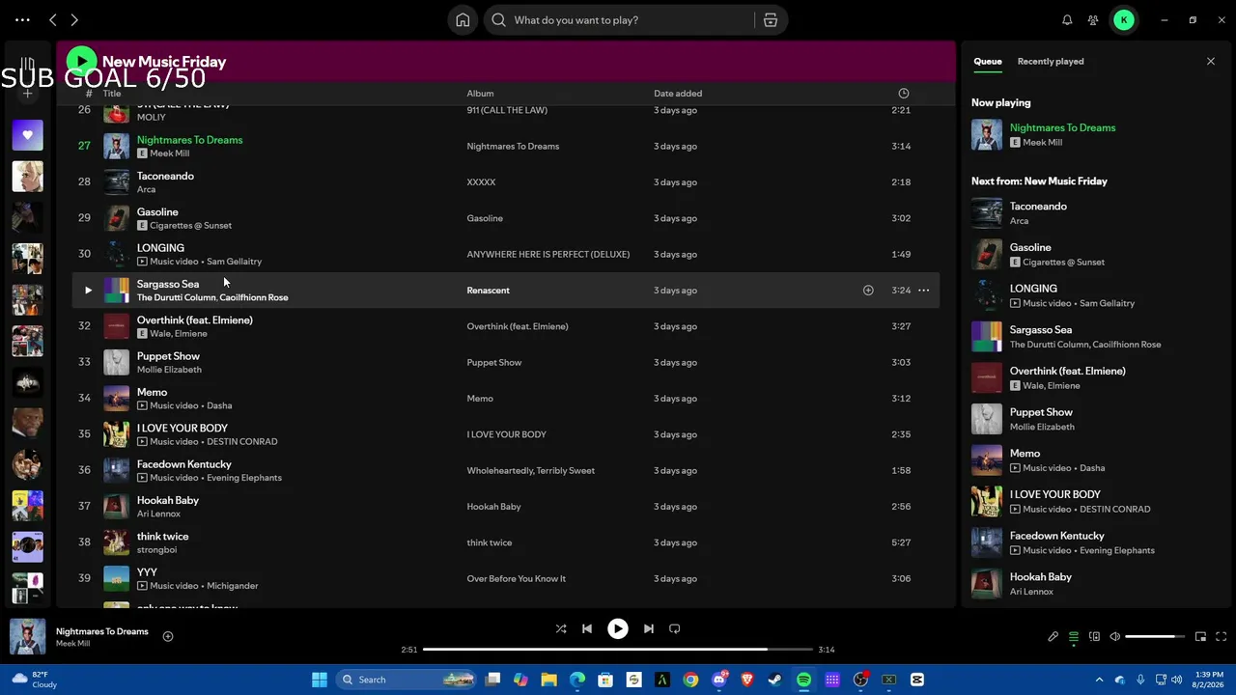This screenshot has height=695, width=1236.
Task: Sort by the duration clock column
Action: [904, 93]
